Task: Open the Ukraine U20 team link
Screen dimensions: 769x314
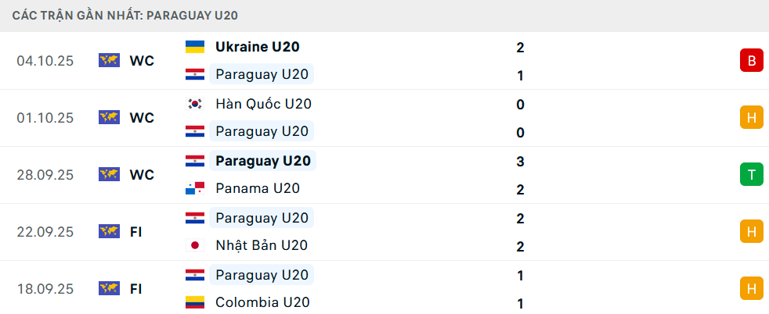Action: pos(257,47)
